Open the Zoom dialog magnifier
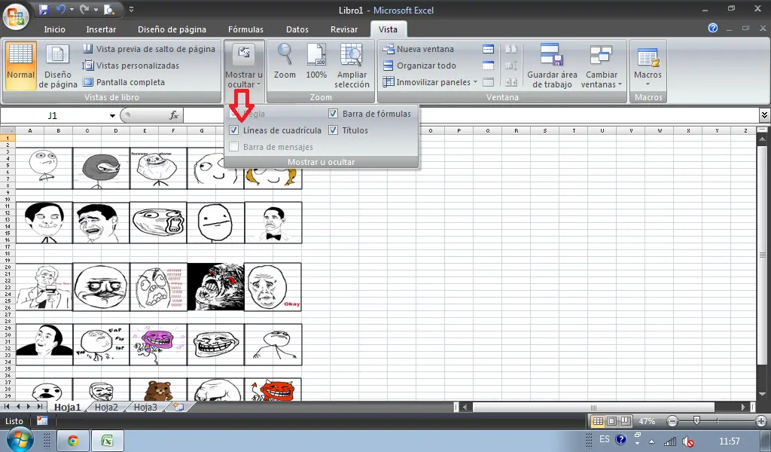 coord(285,60)
